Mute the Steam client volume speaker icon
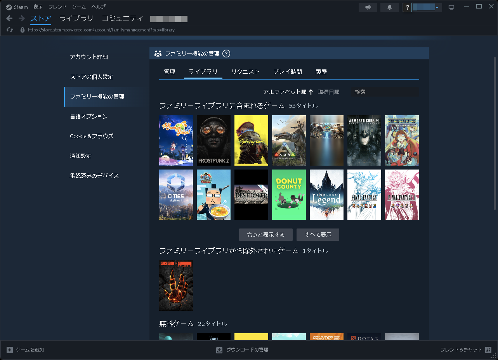498x360 pixels. pyautogui.click(x=368, y=7)
